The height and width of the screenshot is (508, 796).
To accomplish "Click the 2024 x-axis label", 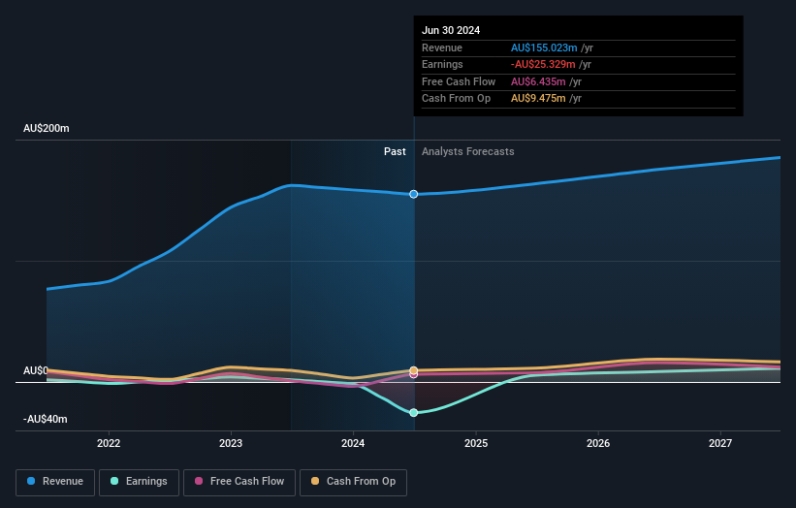I will [x=353, y=443].
